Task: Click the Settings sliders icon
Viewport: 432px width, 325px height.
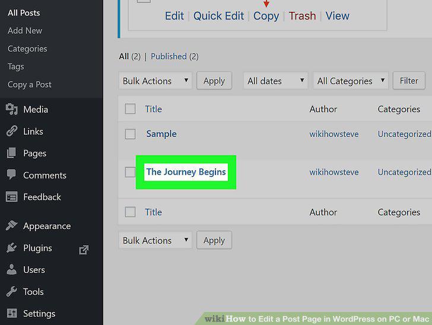Action: 12,313
